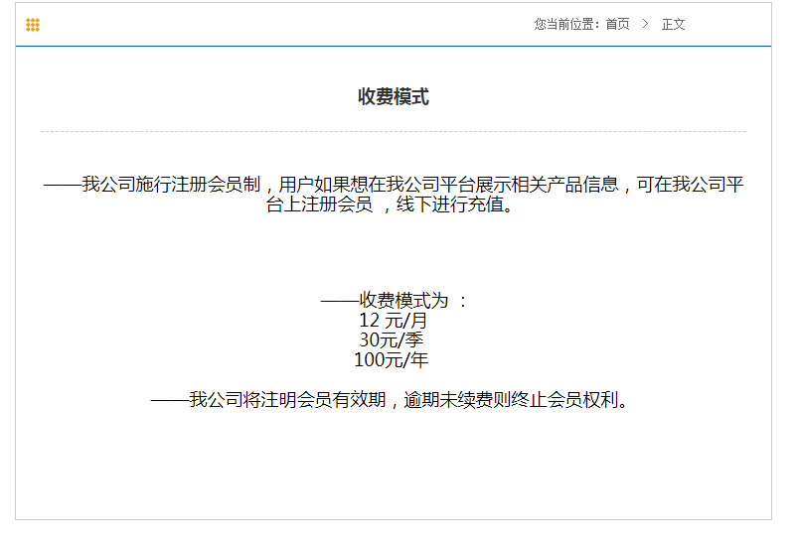The height and width of the screenshot is (540, 797).
Task: Select the 100元/年 price line
Action: click(x=392, y=360)
